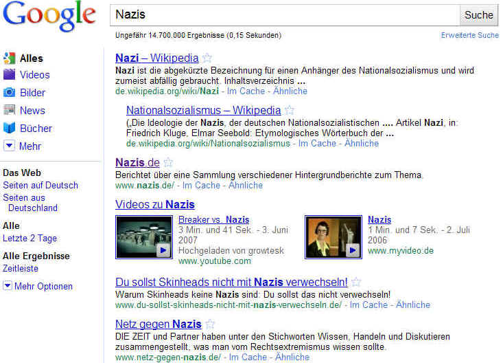Open Im Cache for Nationalsozialismus result
Viewport: 503px width, 363px height.
pyautogui.click(x=317, y=144)
